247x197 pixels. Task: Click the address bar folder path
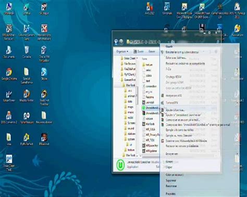[x=143, y=42]
